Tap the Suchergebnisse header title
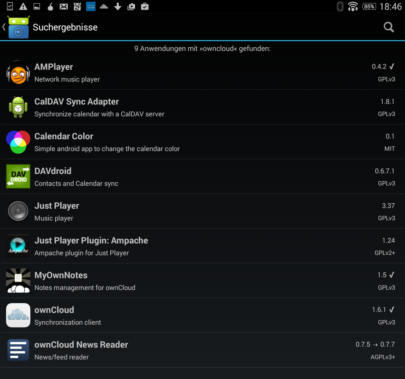This screenshot has height=379, width=405. tap(65, 27)
